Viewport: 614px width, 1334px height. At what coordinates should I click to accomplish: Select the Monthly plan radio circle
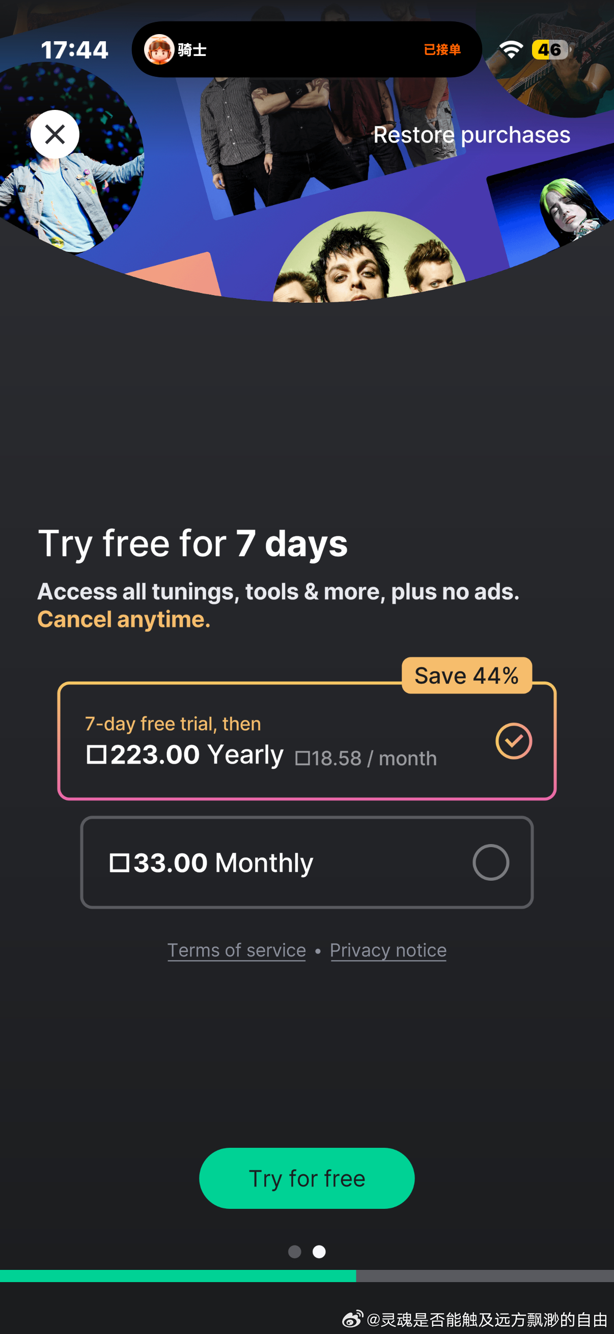[491, 862]
